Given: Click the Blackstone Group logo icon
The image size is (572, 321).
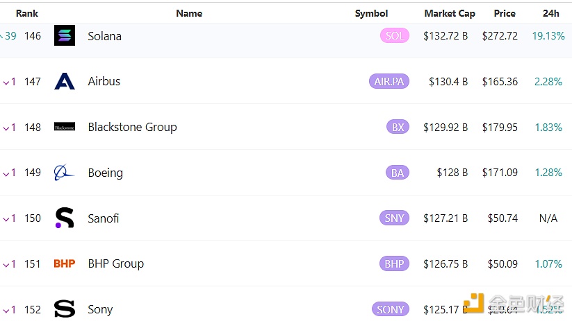Looking at the screenshot, I should click(65, 128).
